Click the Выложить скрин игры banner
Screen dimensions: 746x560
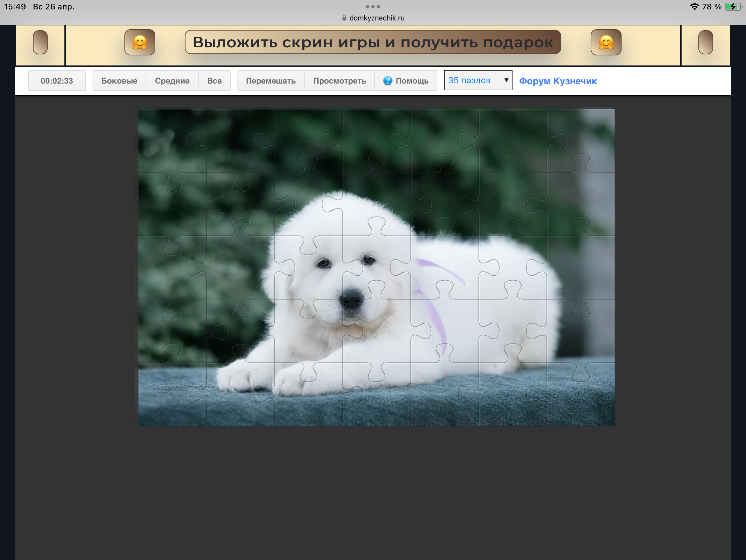[x=373, y=42]
